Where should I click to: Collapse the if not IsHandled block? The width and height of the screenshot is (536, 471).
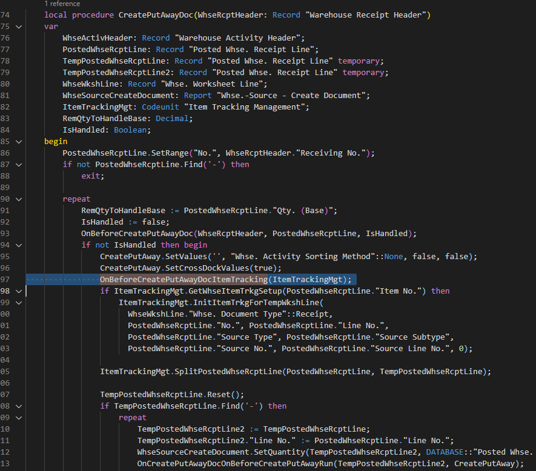click(18, 245)
